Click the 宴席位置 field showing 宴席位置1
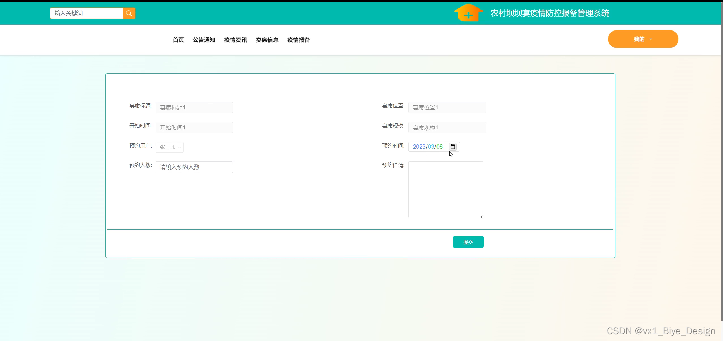Image resolution: width=723 pixels, height=341 pixels. pyautogui.click(x=447, y=107)
